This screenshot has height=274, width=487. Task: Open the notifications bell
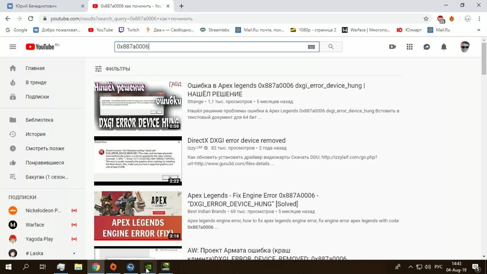(x=444, y=47)
